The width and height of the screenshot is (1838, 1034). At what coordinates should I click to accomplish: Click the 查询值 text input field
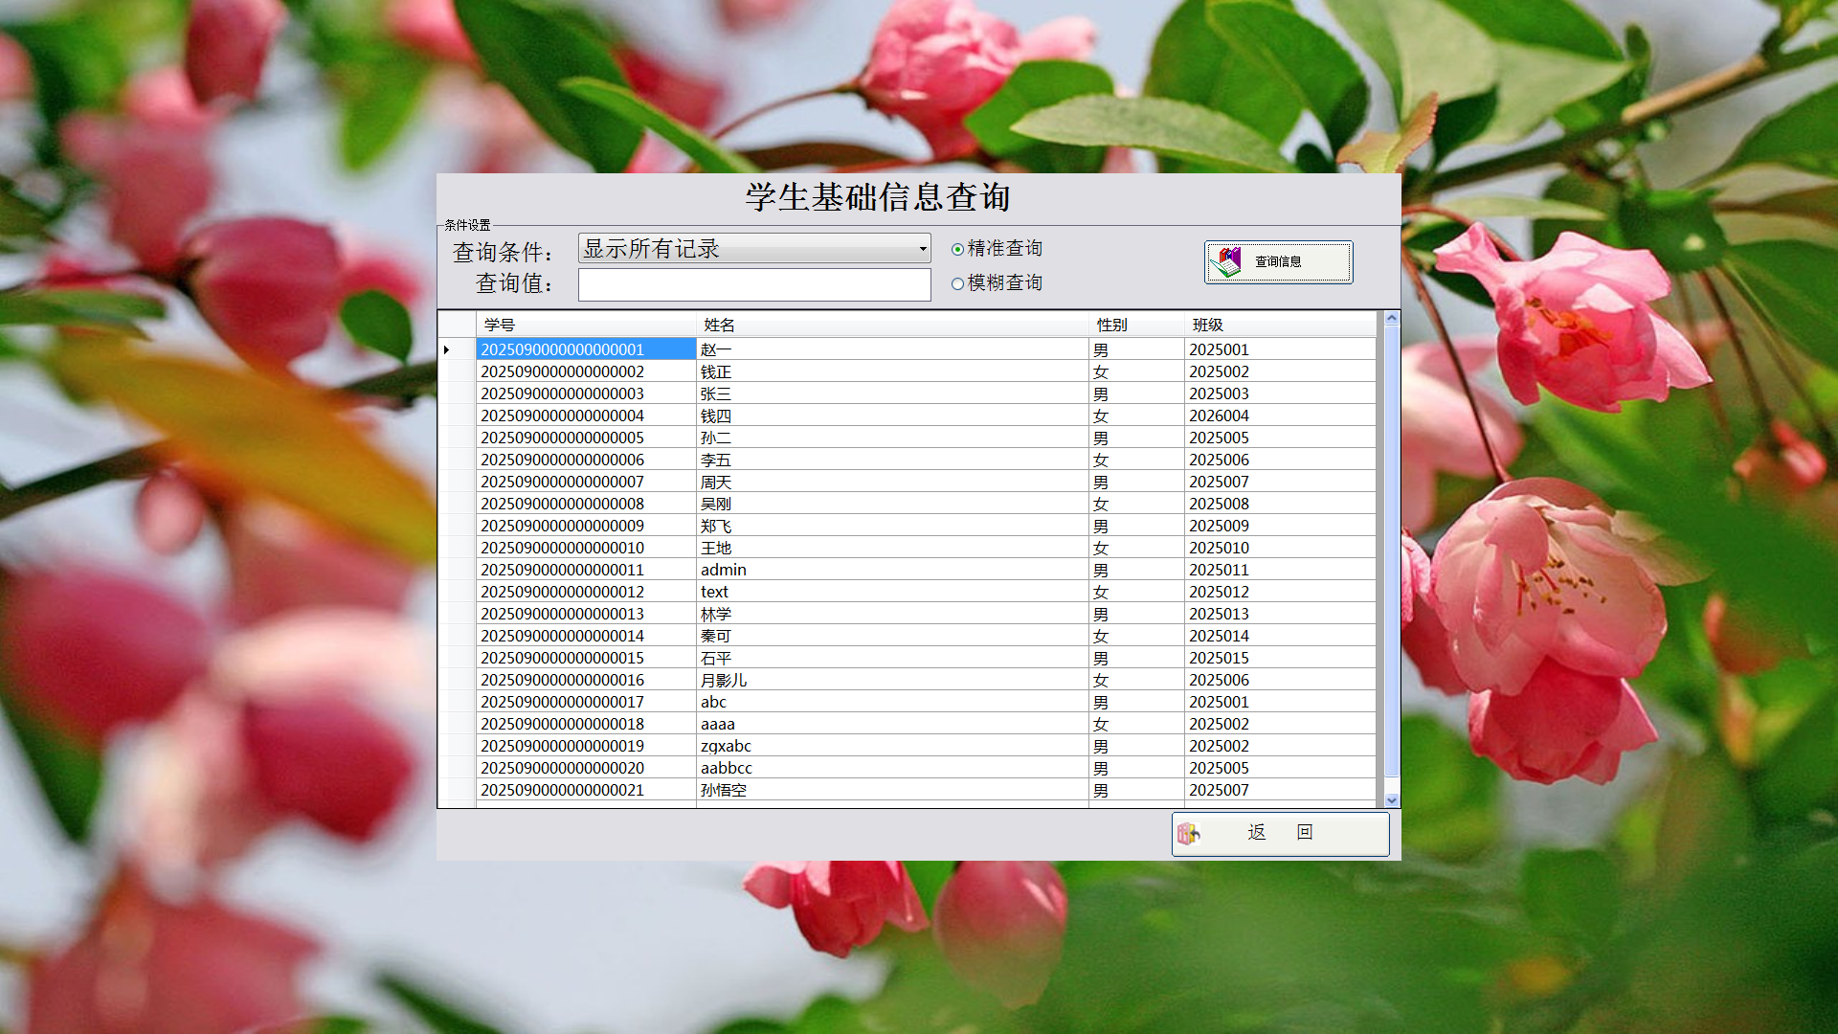coord(753,284)
